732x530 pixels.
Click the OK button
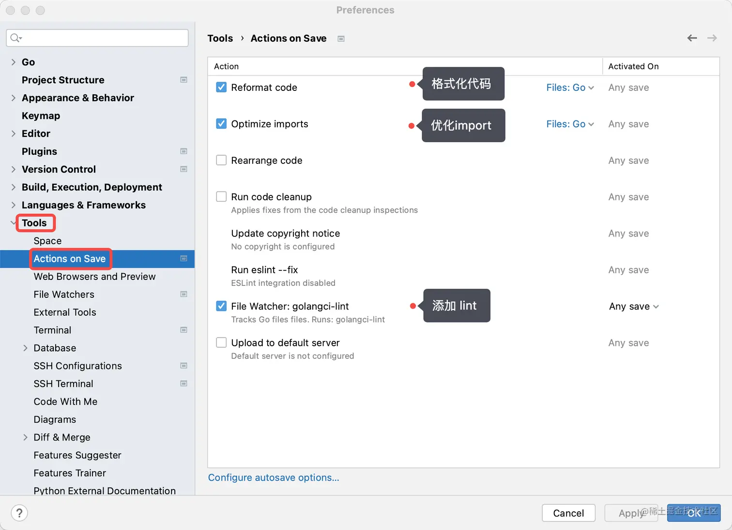694,513
